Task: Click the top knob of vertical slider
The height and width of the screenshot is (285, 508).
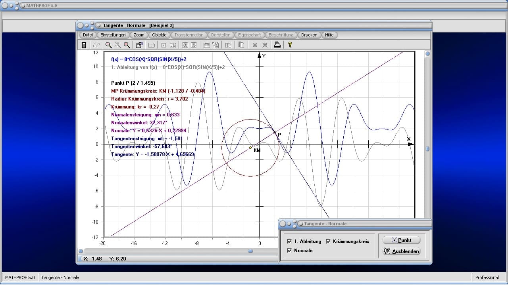Action: [x=427, y=54]
